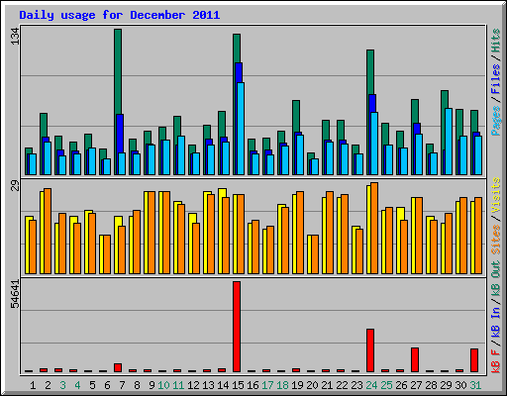
Task: Click the dark blue files bar for day 15
Action: [239, 72]
